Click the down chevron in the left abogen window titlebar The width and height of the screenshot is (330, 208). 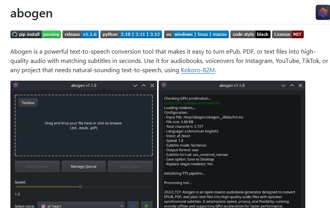[135, 85]
